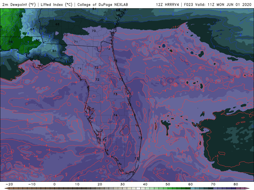Click the "College of DuPage NEXLAB" label

[x=103, y=4]
